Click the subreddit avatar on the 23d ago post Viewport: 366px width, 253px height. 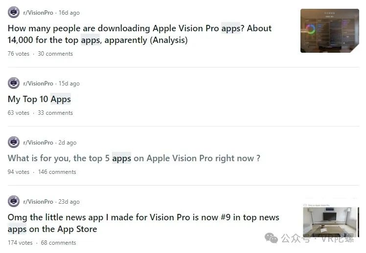[x=14, y=202]
